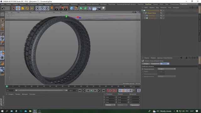This screenshot has width=201, height=113.
Task: Open the Объект coordinate mode dropdown
Action: click(110, 105)
